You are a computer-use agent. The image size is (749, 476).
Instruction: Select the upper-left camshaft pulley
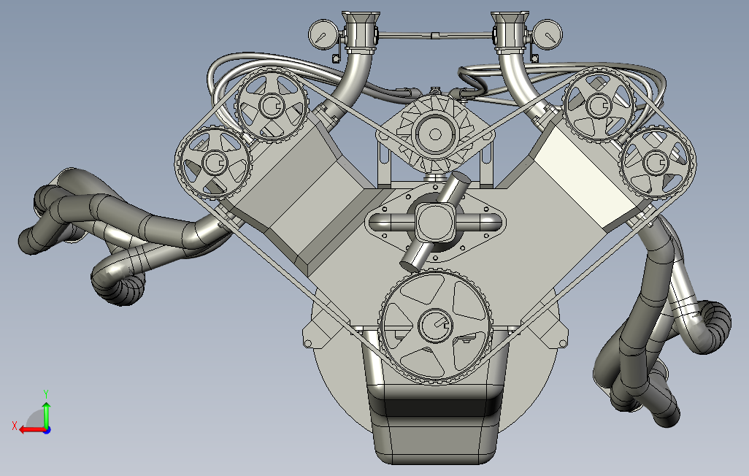click(x=272, y=106)
